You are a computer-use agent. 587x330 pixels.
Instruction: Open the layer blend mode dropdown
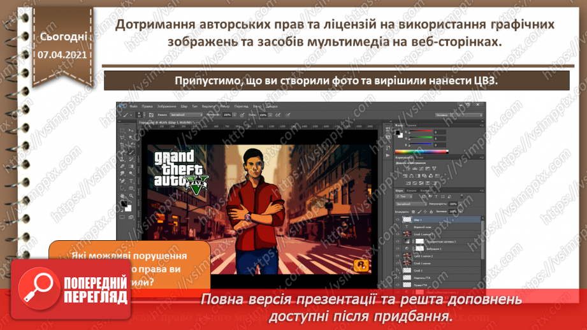[412, 204]
